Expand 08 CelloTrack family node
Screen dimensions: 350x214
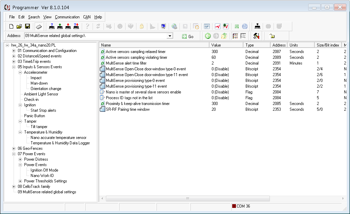14,186
